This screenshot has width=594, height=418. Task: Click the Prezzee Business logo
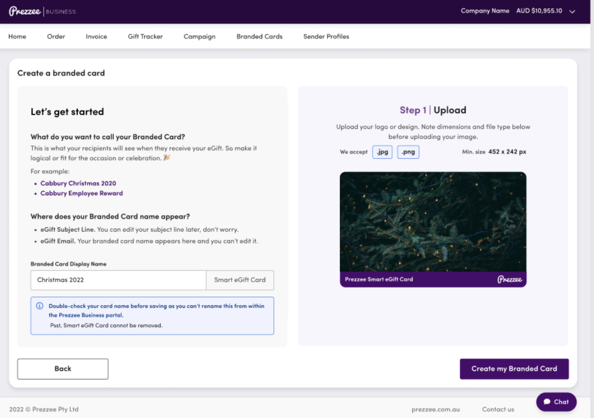click(x=42, y=11)
